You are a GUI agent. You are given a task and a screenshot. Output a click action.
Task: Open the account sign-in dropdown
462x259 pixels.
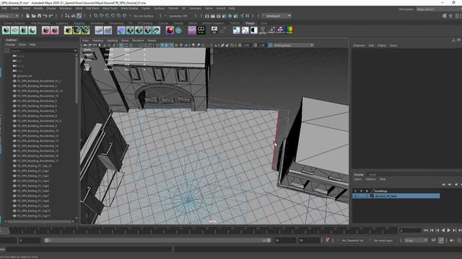coord(276,16)
